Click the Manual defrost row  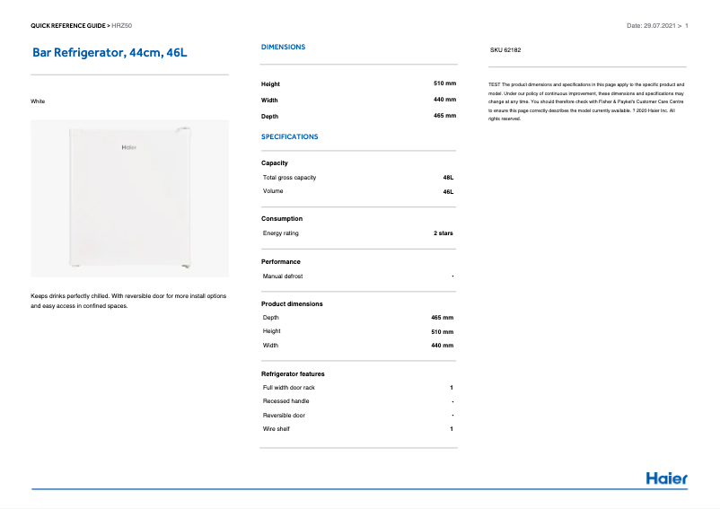click(285, 276)
